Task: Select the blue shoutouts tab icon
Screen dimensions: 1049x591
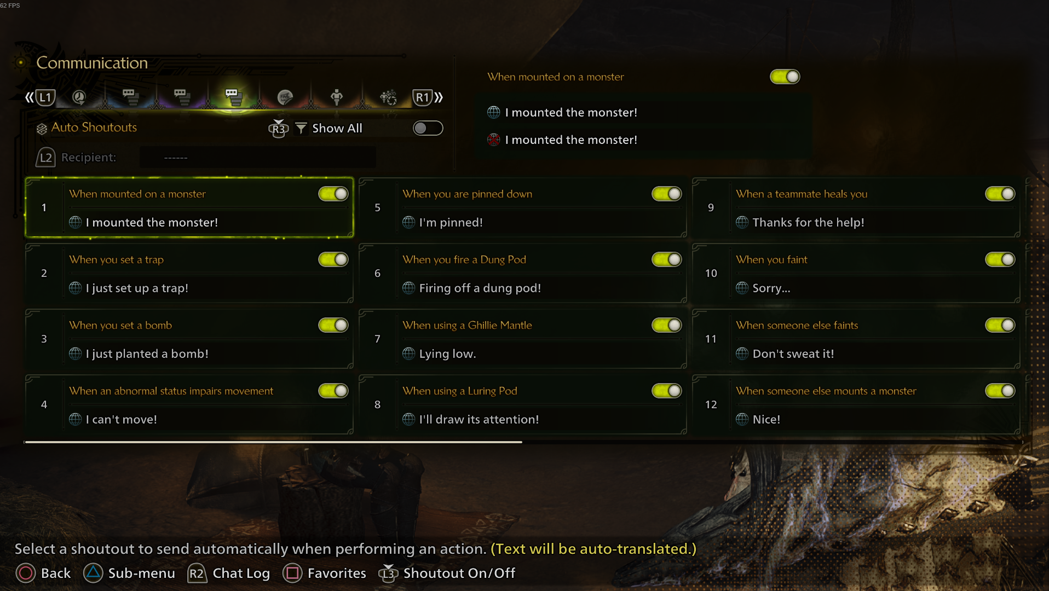Action: pyautogui.click(x=130, y=97)
